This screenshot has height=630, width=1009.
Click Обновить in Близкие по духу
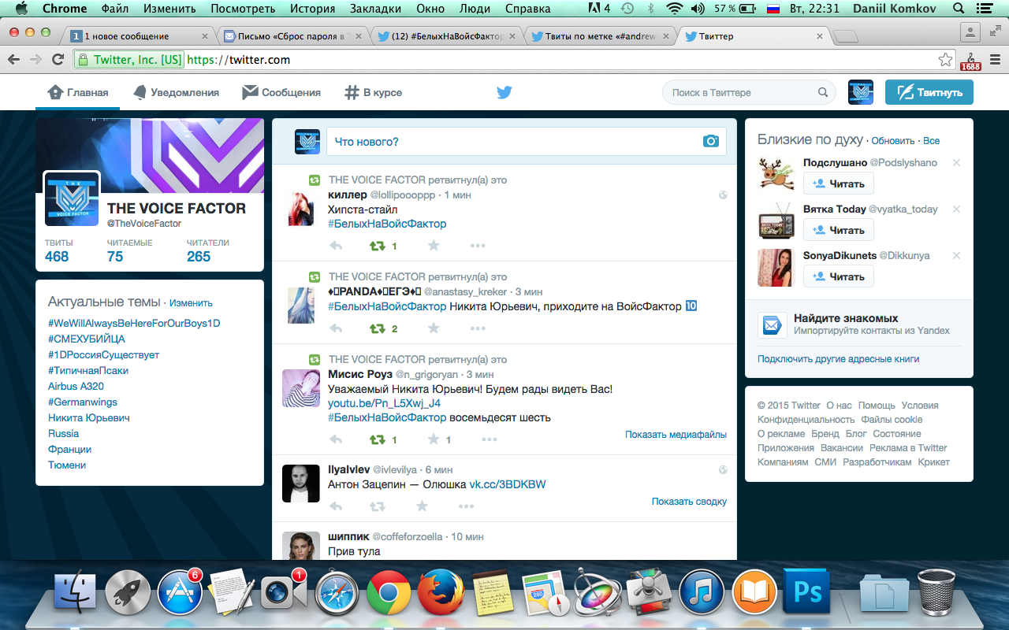coord(893,141)
